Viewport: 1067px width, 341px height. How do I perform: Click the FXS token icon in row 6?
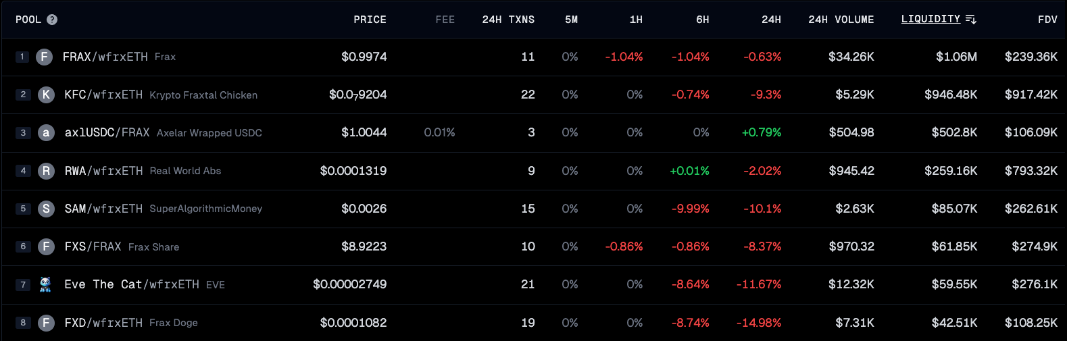pos(46,246)
